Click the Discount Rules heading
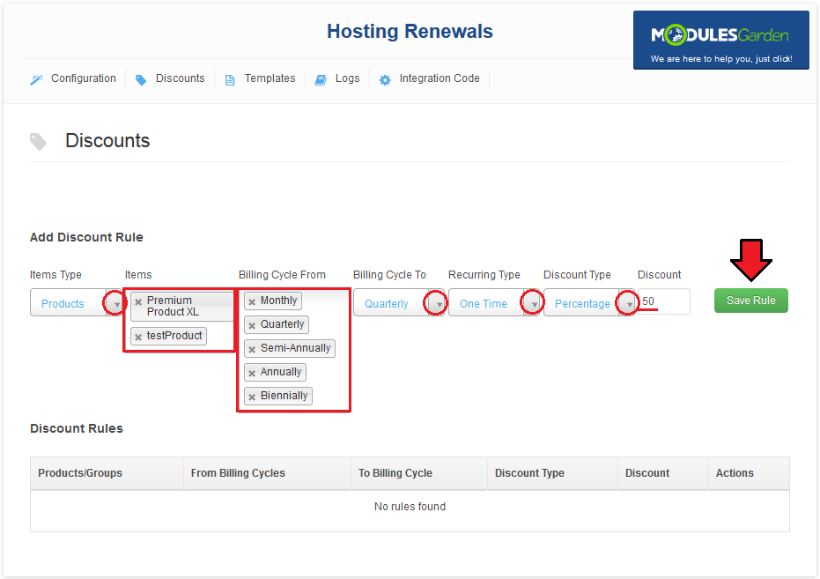820x579 pixels. [77, 429]
